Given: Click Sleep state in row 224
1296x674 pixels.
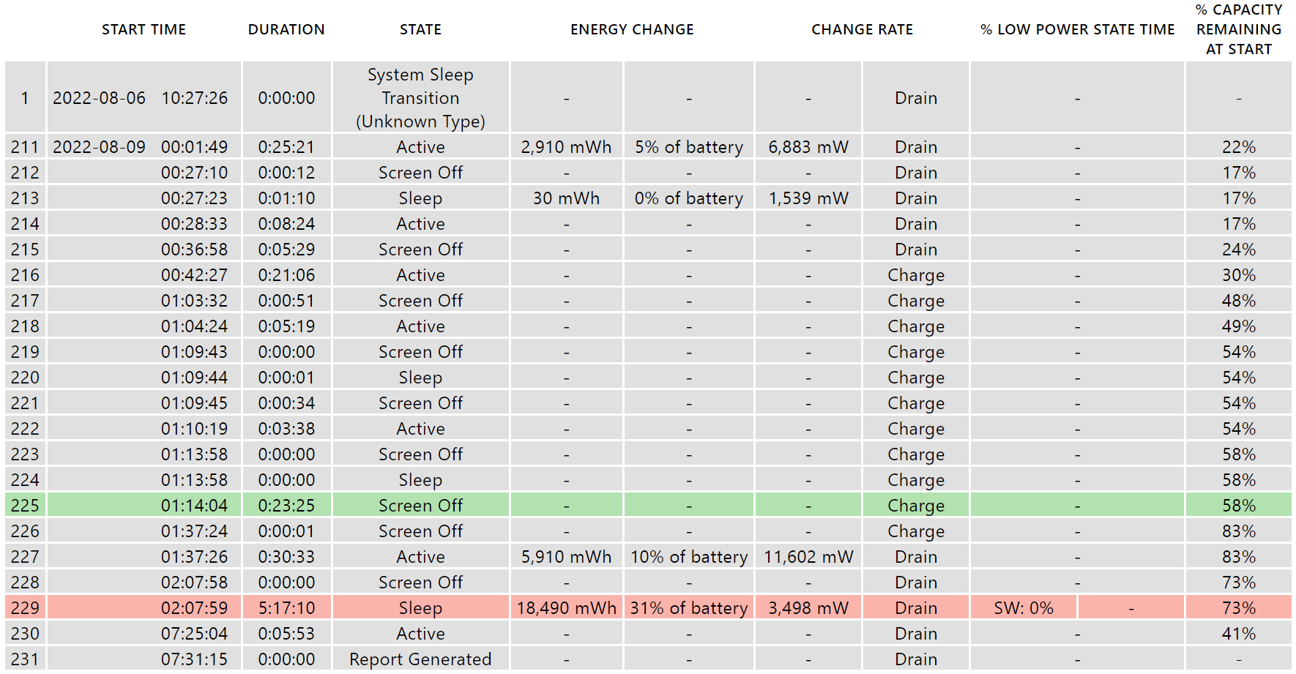Looking at the screenshot, I should pos(420,479).
